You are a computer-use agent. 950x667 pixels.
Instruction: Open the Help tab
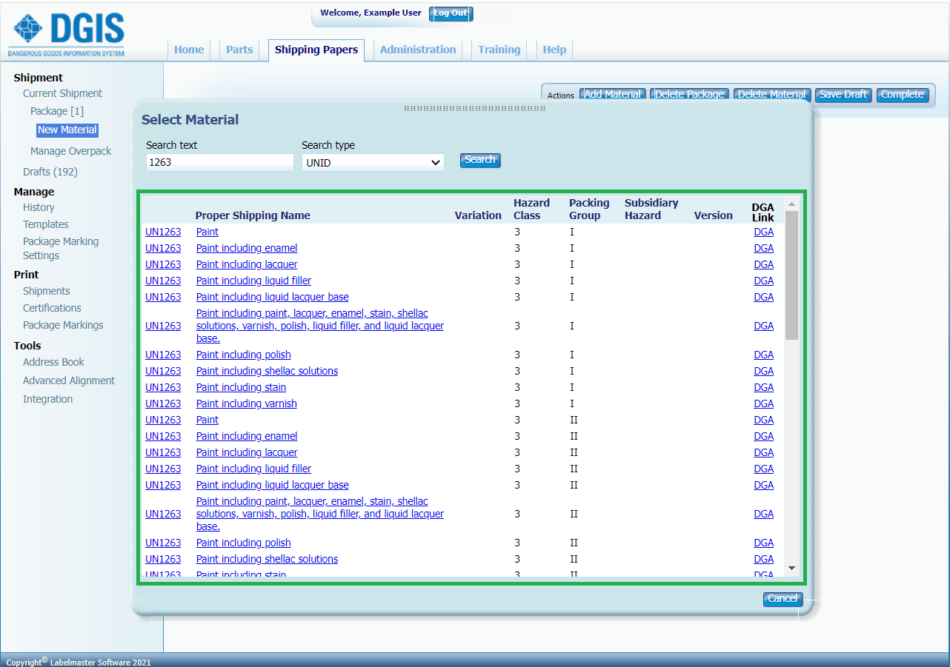point(554,50)
